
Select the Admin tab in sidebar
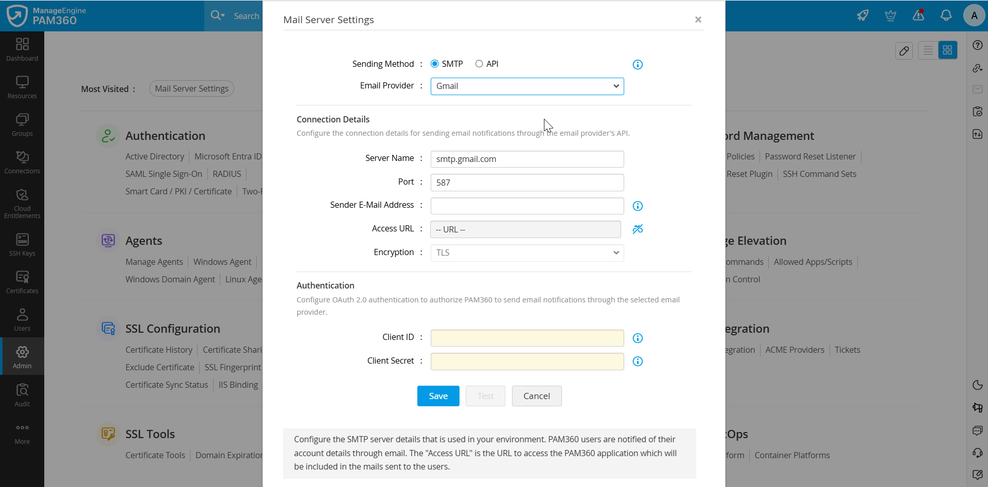tap(22, 356)
